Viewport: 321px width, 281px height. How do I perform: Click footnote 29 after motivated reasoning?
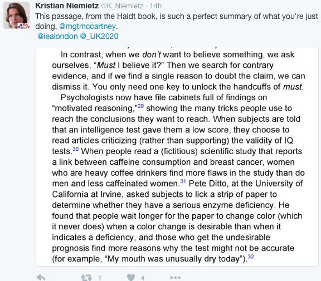140,106
